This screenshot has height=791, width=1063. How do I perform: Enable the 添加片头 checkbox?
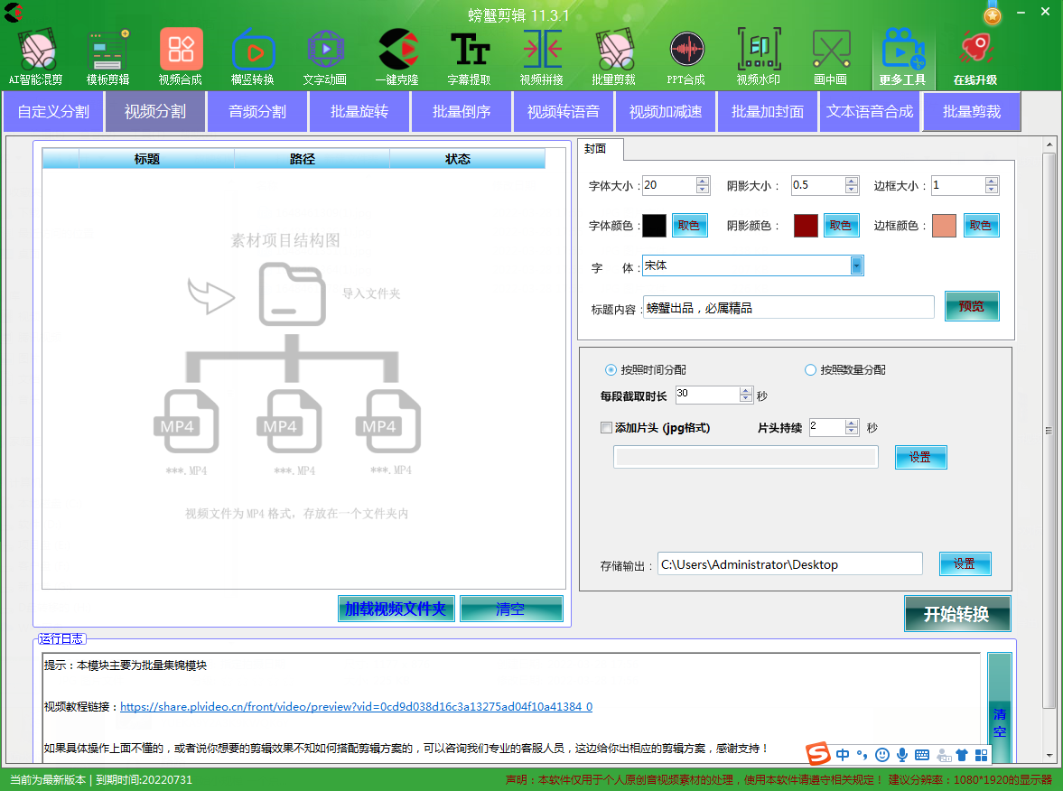pos(607,428)
